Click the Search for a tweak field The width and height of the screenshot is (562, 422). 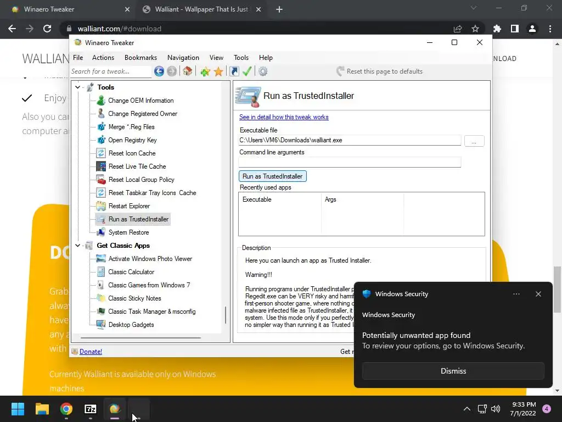coord(110,71)
